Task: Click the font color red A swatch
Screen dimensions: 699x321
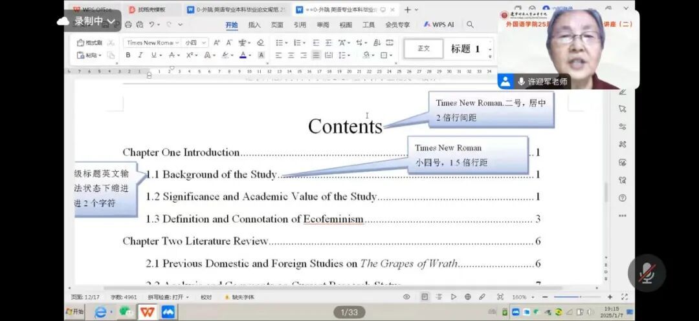Action: click(x=243, y=56)
